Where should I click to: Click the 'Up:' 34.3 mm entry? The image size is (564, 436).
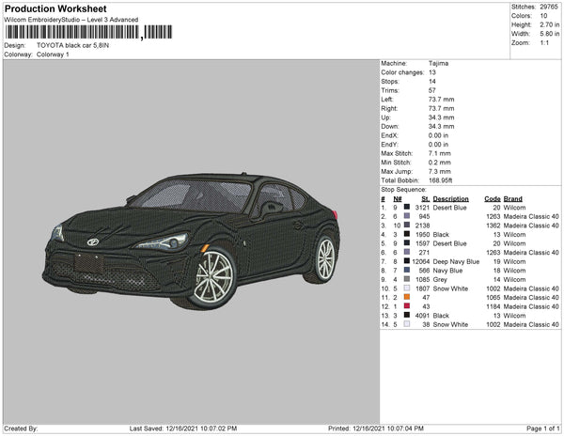click(417, 117)
